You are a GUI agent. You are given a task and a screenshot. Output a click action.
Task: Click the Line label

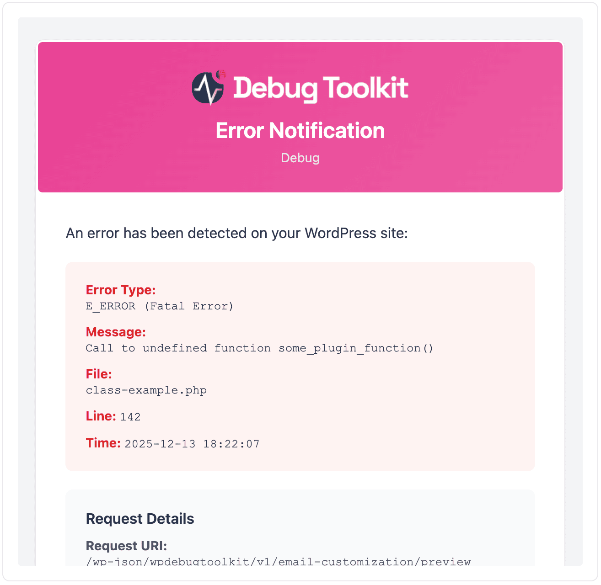click(101, 416)
